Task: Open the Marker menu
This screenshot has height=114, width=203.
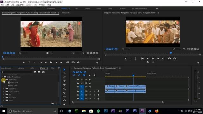Action: pyautogui.click(x=28, y=5)
